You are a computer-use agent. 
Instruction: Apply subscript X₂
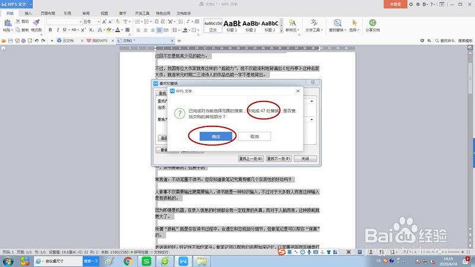91,30
